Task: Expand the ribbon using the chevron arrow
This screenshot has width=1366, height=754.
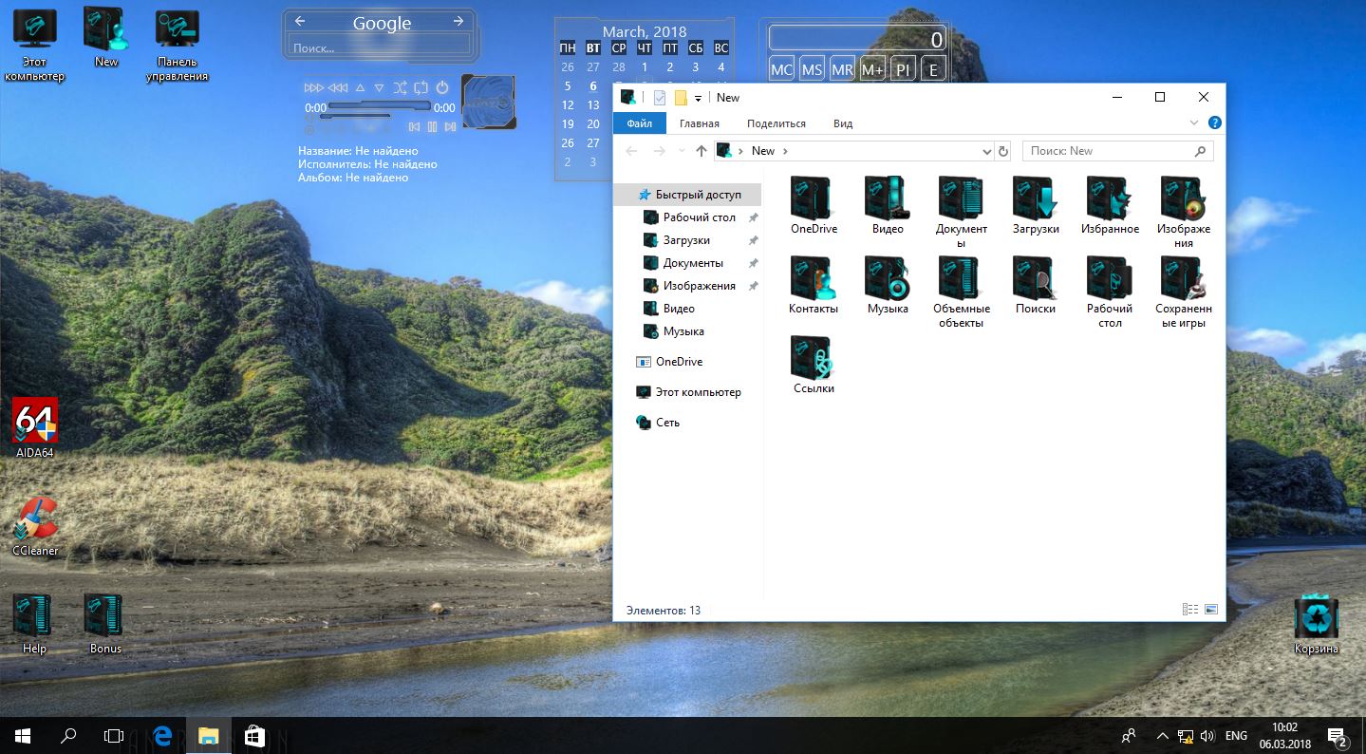Action: click(x=1194, y=123)
